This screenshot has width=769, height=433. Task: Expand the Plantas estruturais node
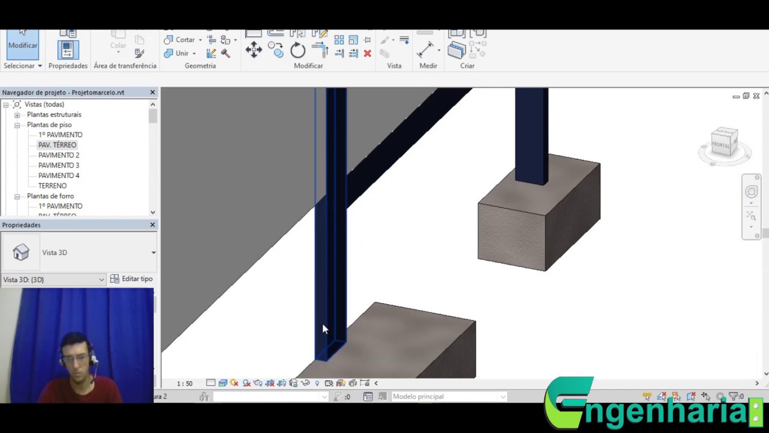pos(17,115)
